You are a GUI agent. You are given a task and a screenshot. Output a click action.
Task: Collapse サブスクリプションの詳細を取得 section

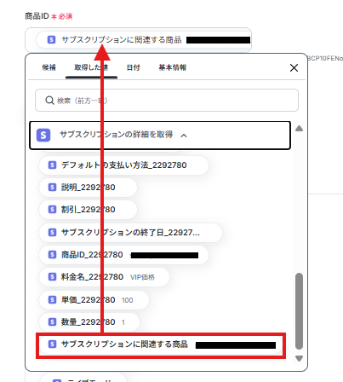coord(160,136)
